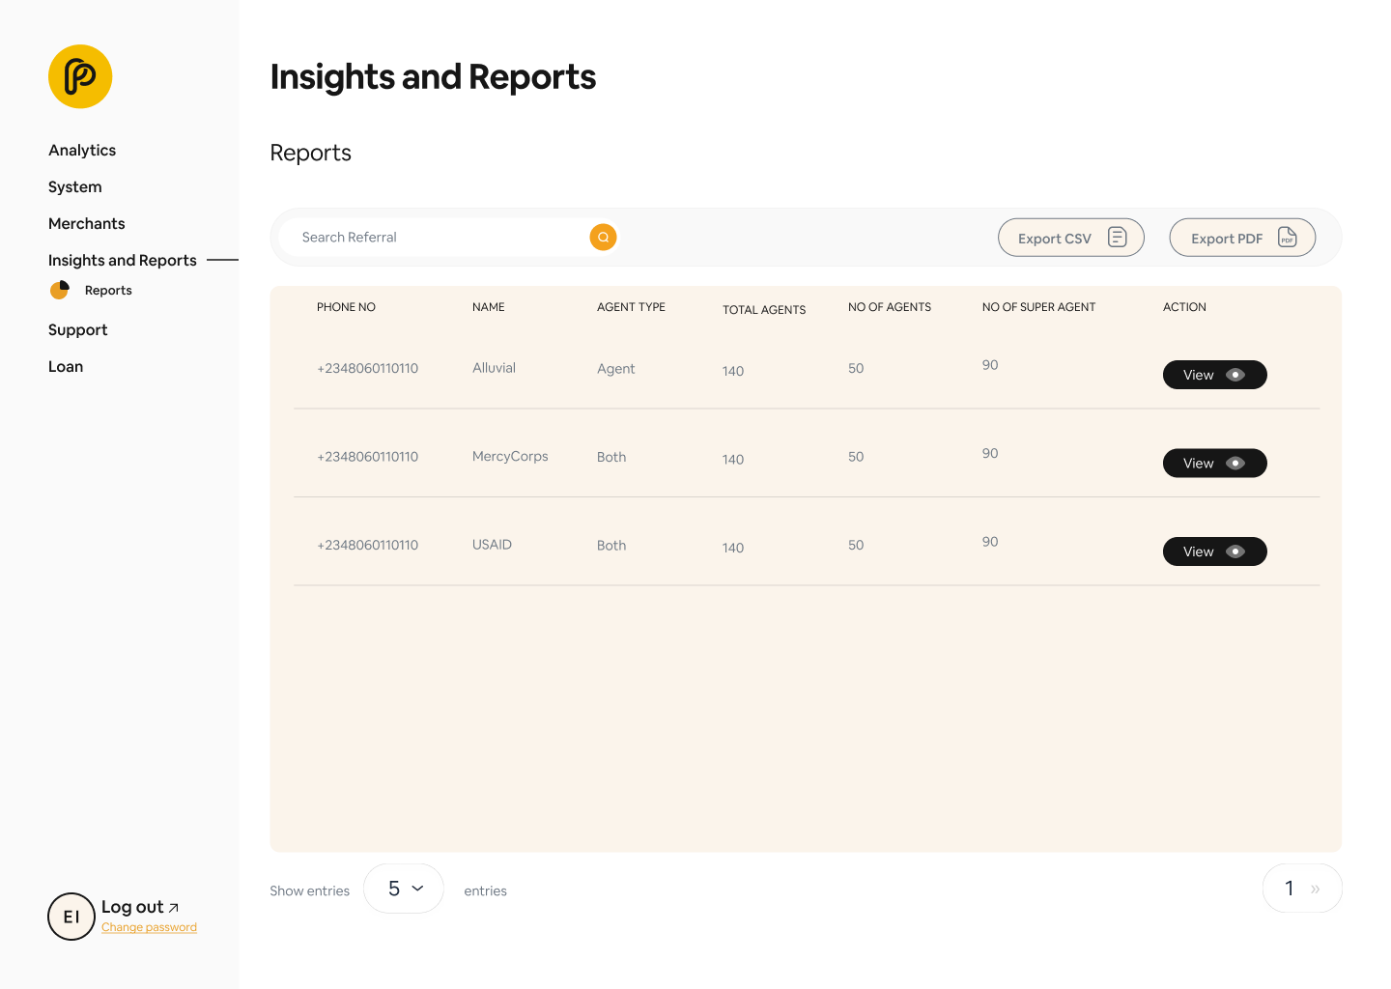This screenshot has height=989, width=1391.
Task: Open Support in the sidebar
Action: (78, 329)
